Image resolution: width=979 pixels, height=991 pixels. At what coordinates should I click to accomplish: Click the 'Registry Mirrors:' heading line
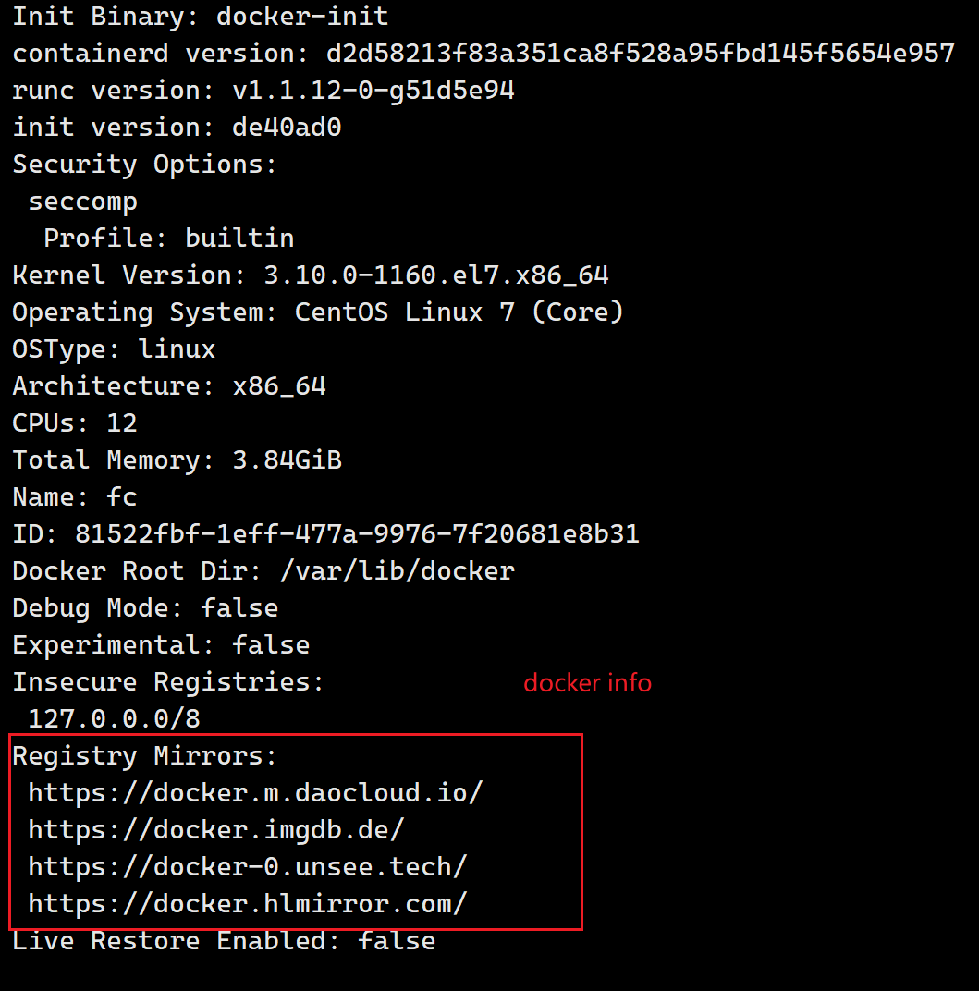tap(145, 756)
